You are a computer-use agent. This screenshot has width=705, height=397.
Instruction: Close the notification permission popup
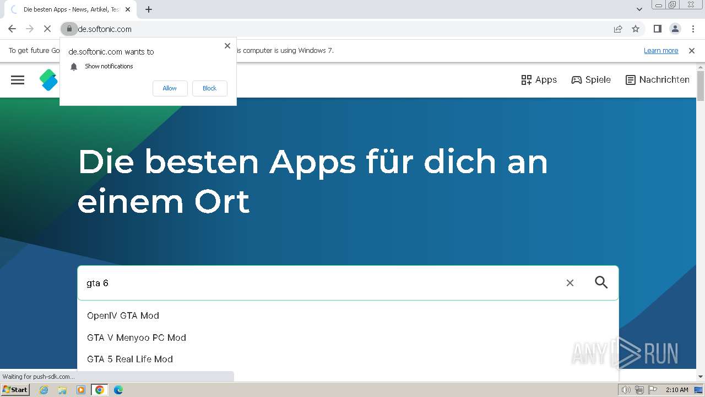coord(227,46)
